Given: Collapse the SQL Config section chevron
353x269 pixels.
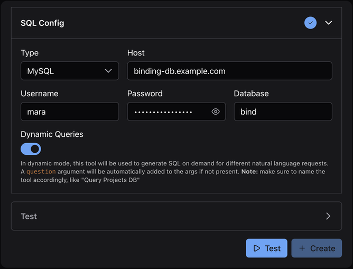Looking at the screenshot, I should (x=329, y=23).
